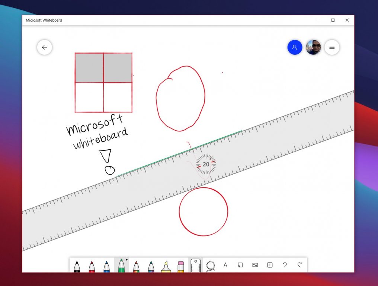Open the settings hamburger menu
Image resolution: width=378 pixels, height=286 pixels.
(332, 47)
